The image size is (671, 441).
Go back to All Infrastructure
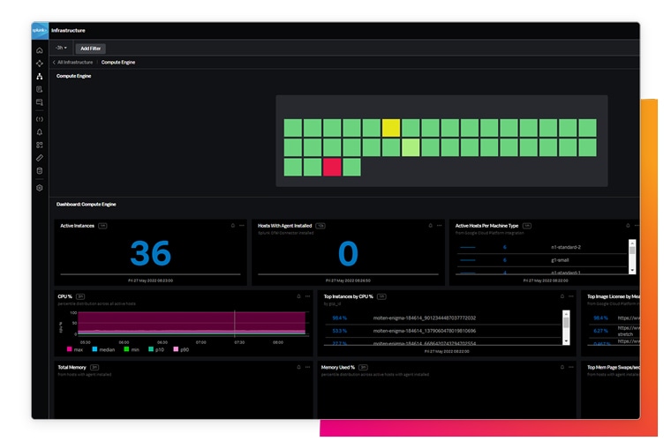click(x=72, y=63)
